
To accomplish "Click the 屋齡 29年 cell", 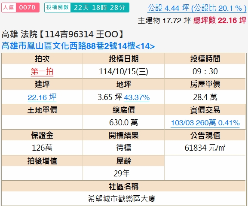I will (123, 173).
